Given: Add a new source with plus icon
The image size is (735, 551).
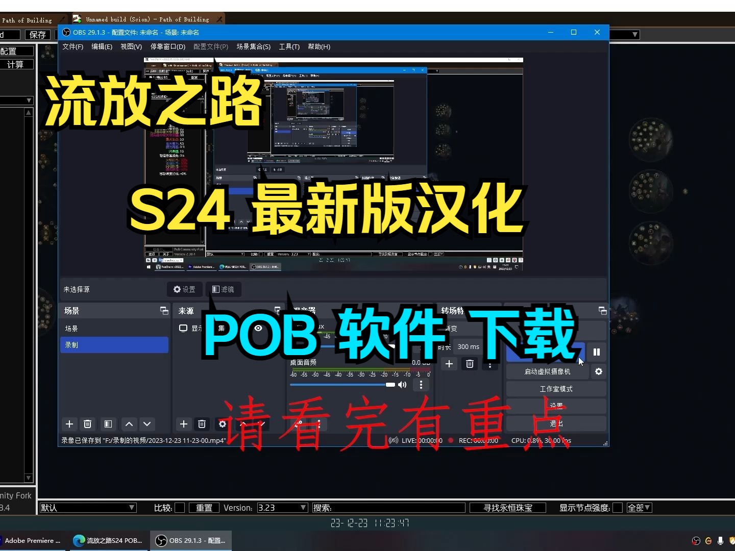Looking at the screenshot, I should click(184, 424).
